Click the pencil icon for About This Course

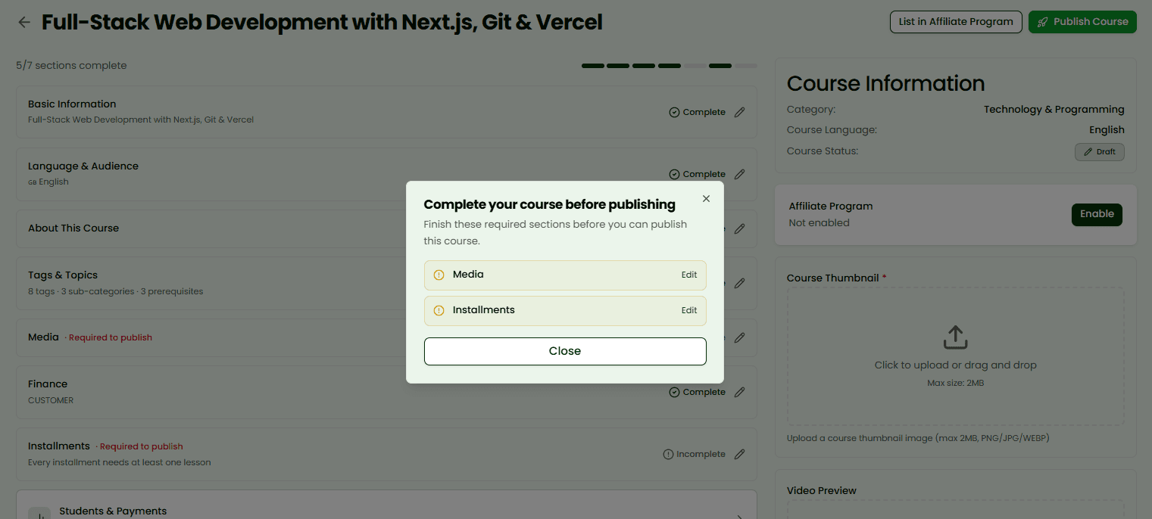click(x=740, y=228)
